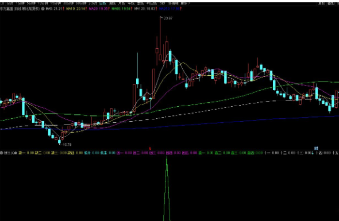The width and height of the screenshot is (339, 221).
Task: Switch to the 日线 daily chart tab
Action: [x=103, y=3]
